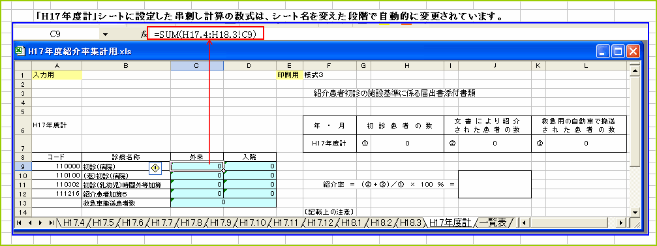Click the (老)初診(病院) cell
Screen dimensions: 657x246
click(x=126, y=175)
